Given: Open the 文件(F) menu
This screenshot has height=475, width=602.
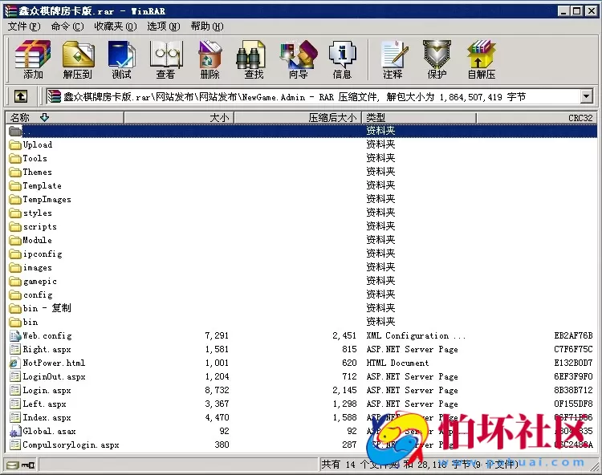Looking at the screenshot, I should click(24, 26).
